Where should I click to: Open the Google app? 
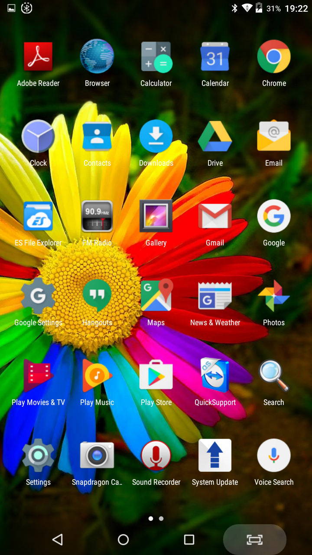tap(274, 216)
